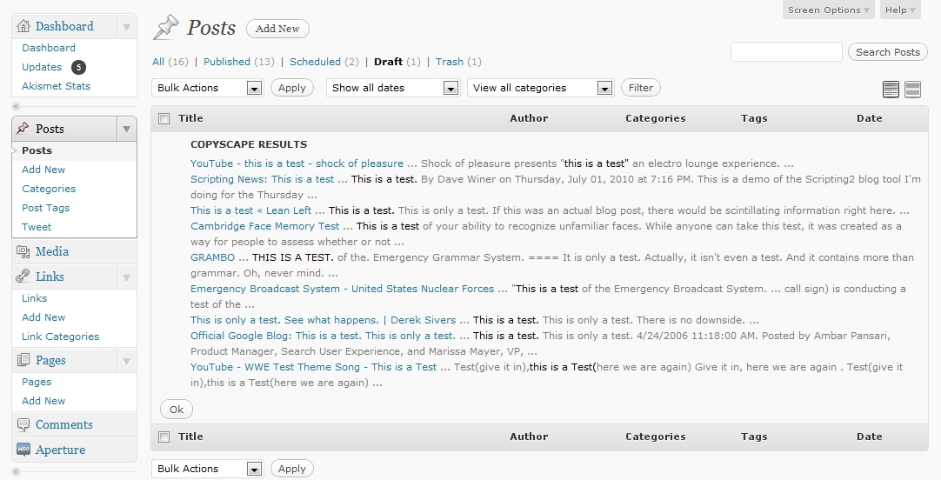941x480 pixels.
Task: Click the bottom Apply button
Action: [x=292, y=469]
